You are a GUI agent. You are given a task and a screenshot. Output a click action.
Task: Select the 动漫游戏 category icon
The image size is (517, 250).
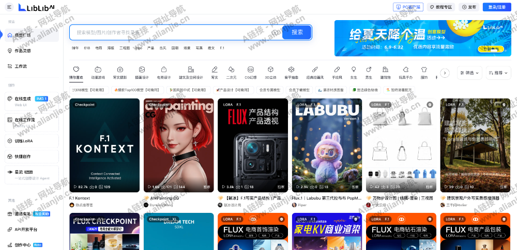click(98, 73)
